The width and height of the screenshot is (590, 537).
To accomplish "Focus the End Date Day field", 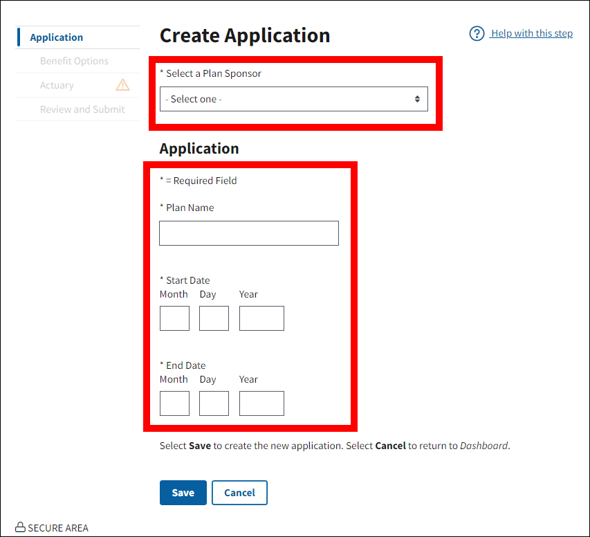I will (x=214, y=403).
